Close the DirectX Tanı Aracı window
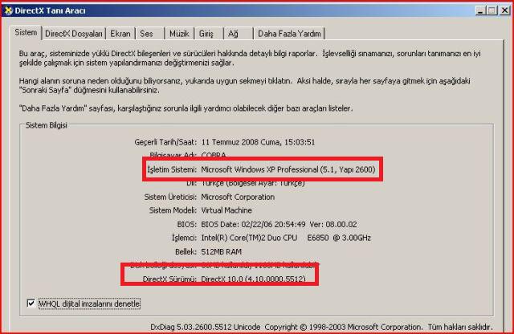 (x=504, y=10)
